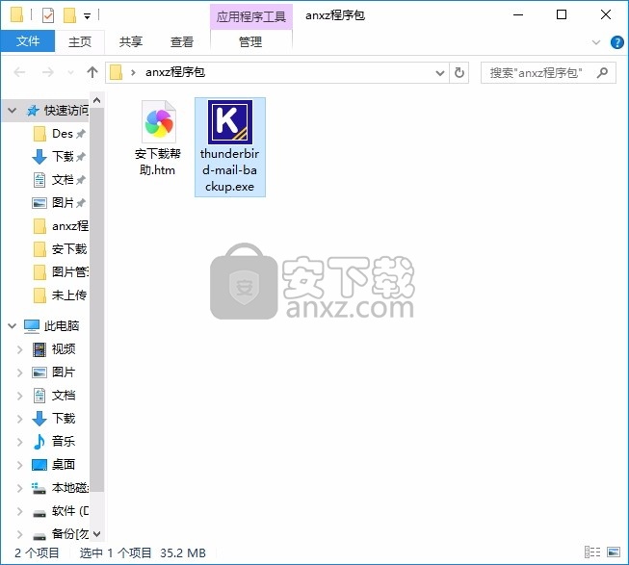Open the 管理 ribbon tab
Screen dimensions: 629x565
[x=250, y=41]
